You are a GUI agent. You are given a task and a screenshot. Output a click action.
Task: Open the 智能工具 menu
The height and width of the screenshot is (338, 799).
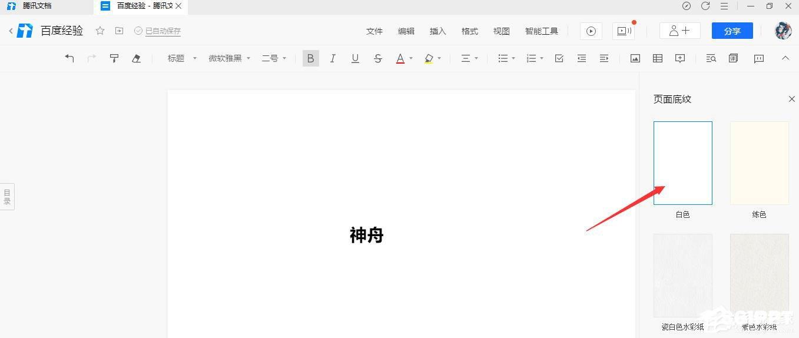tap(542, 31)
